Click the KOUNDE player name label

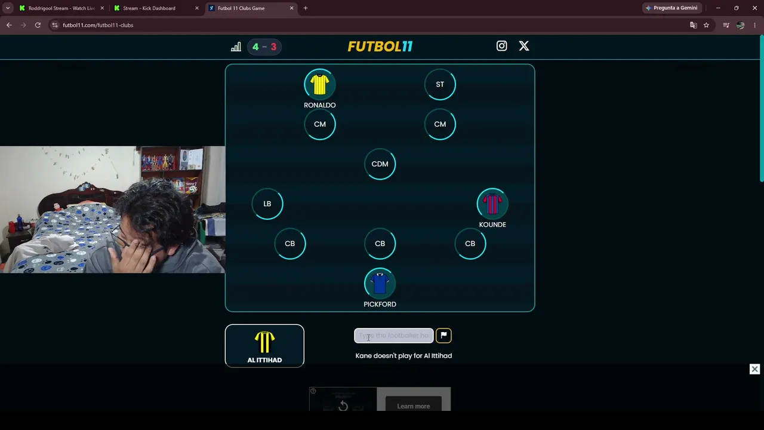(x=492, y=225)
